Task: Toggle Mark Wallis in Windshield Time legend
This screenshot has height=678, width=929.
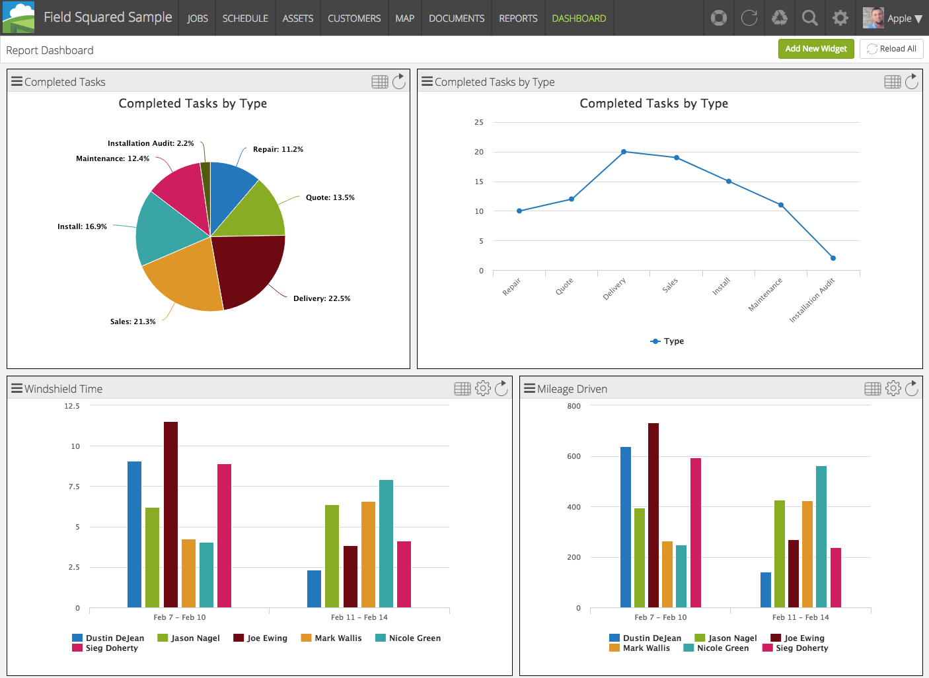Action: coord(332,638)
